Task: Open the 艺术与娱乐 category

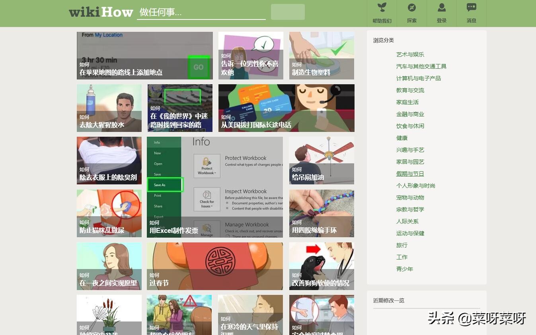Action: pos(410,54)
